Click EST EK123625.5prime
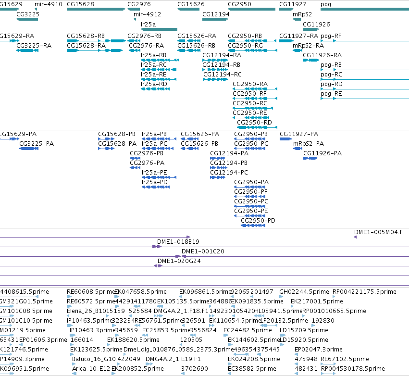Viewport: 409px width, 376px height. [x=96, y=350]
